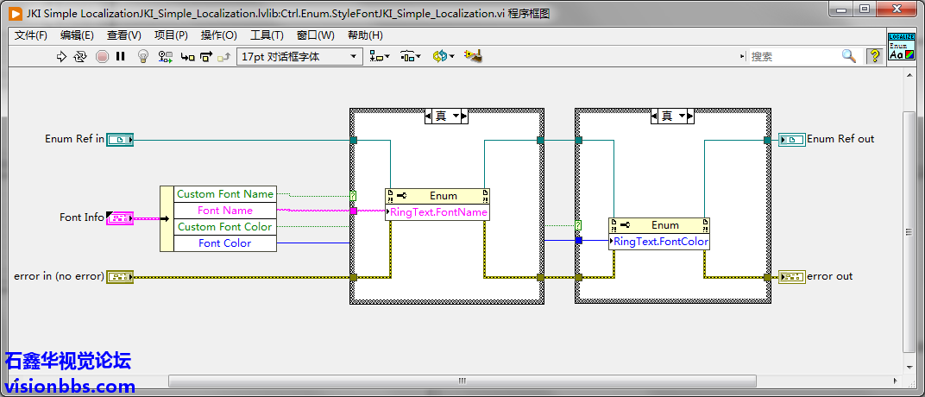The width and height of the screenshot is (925, 397).
Task: Click the Run arrow button
Action: pos(61,56)
